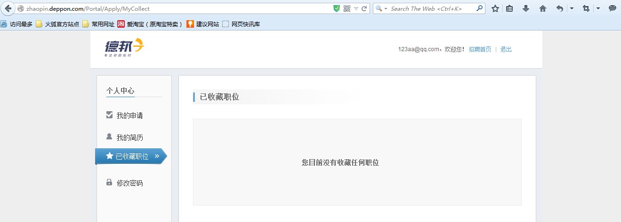Open the bookmarks list icon

[x=509, y=8]
